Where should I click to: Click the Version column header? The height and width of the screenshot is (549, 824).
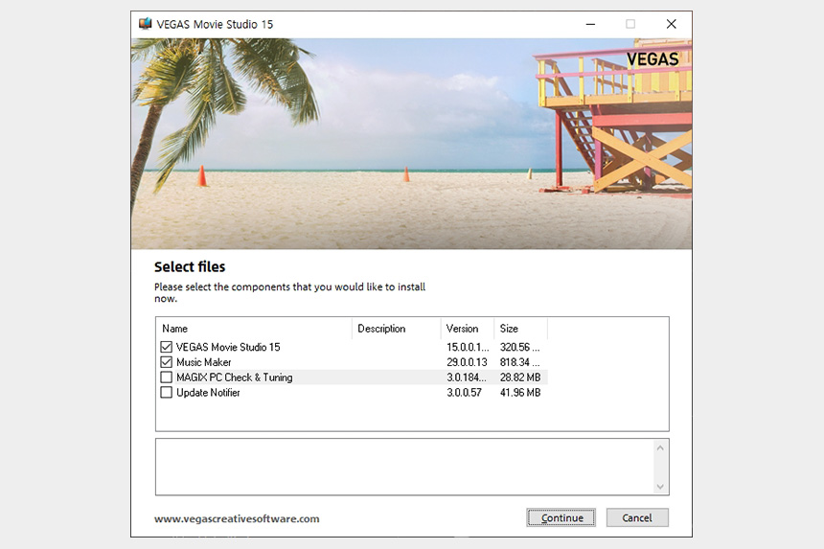(468, 329)
